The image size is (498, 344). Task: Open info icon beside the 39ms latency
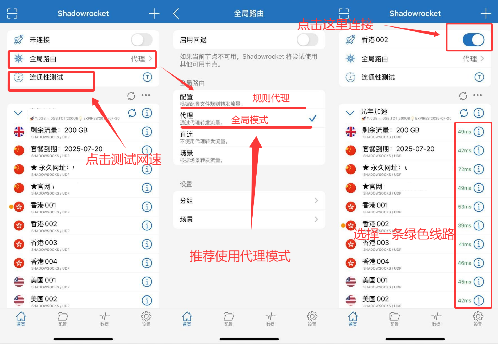pos(479,225)
